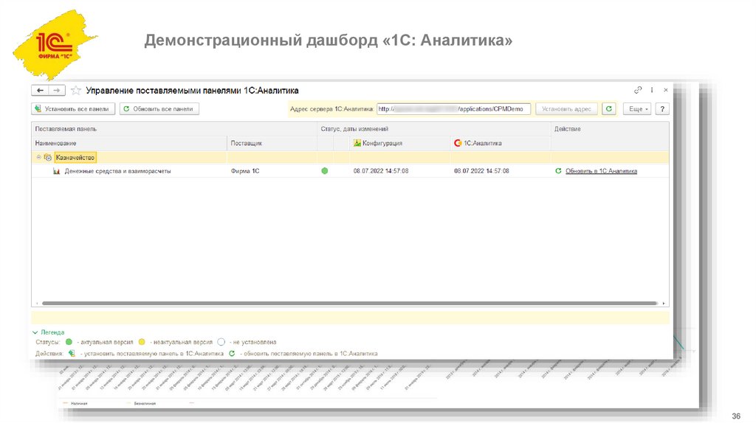
Task: Click the install panel icon in legend
Action: tap(72, 353)
